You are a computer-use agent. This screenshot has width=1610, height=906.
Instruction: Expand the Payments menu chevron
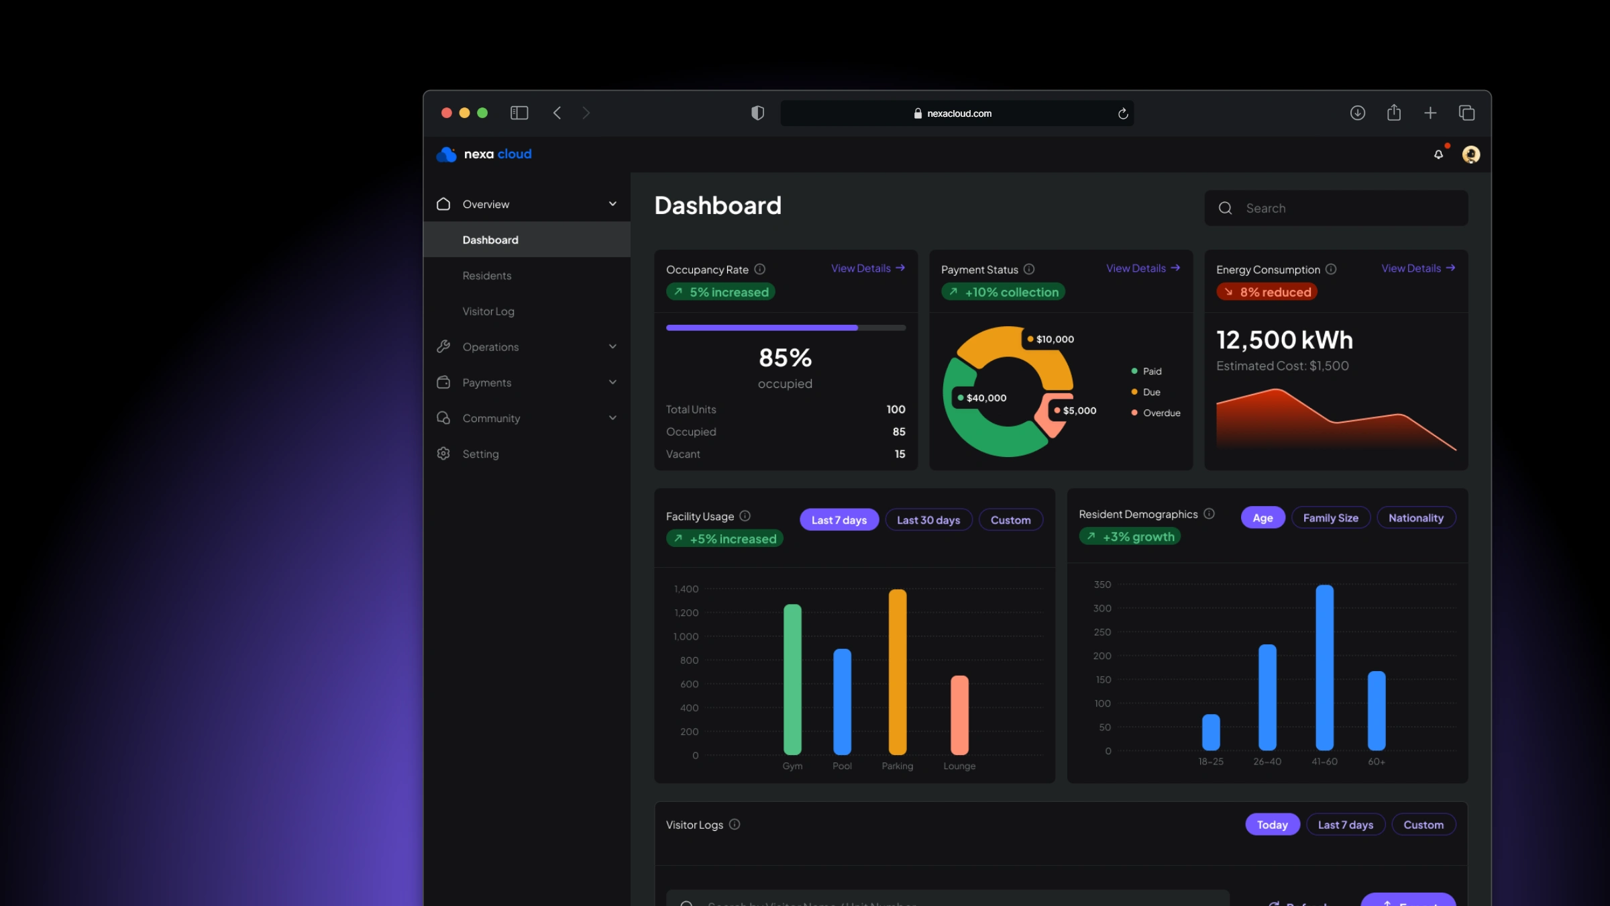point(612,383)
